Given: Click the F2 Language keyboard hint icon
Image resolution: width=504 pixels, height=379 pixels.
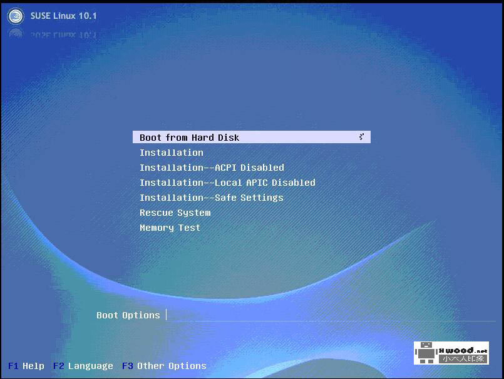Looking at the screenshot, I should (x=58, y=366).
